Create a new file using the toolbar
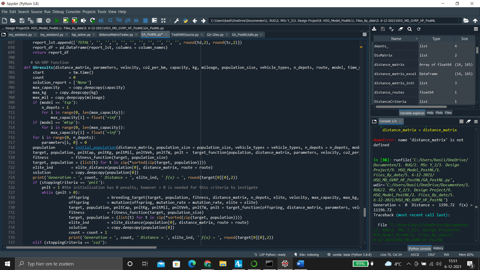This screenshot has height=270, width=480. [4, 20]
